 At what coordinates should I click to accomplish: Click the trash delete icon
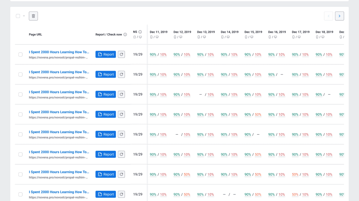pyautogui.click(x=33, y=16)
